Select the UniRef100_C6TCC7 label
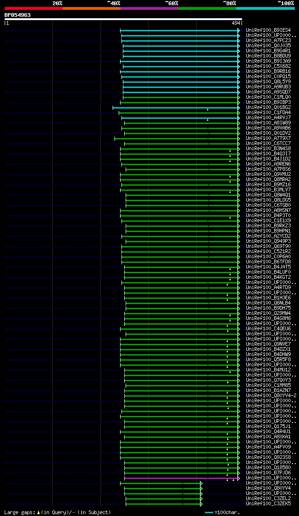Screen dimensions: 299x516 [268, 144]
